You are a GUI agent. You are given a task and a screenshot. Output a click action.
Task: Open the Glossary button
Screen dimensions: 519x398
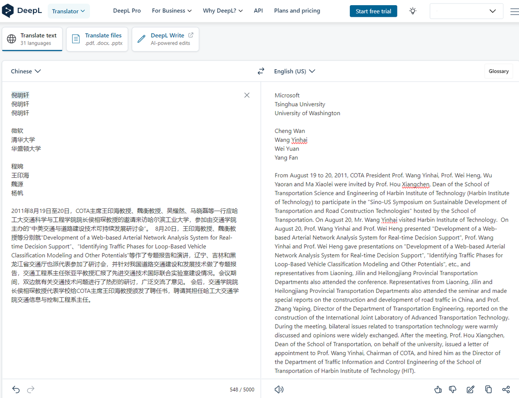point(499,71)
